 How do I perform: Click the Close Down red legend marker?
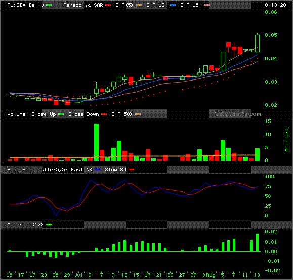pos(104,114)
